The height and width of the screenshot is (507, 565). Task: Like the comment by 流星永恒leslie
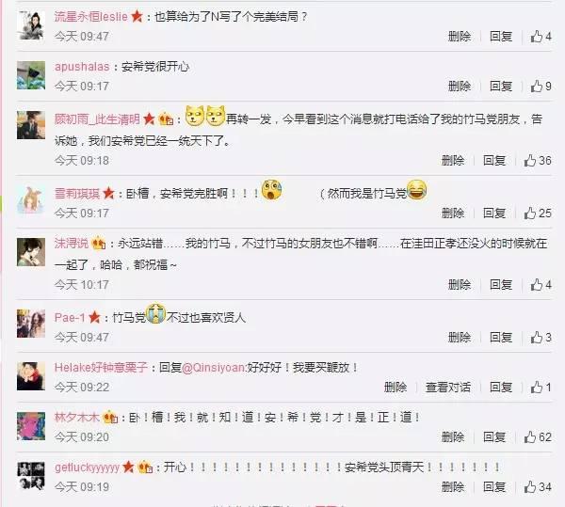click(541, 37)
